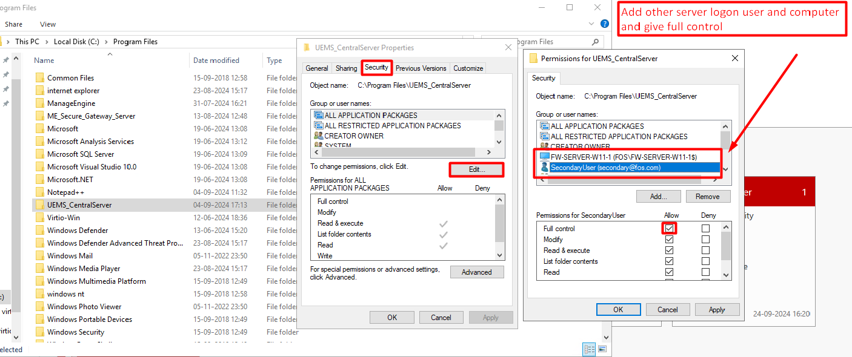Viewport: 852px width, 357px height.
Task: Click Add to include another user
Action: click(x=659, y=196)
